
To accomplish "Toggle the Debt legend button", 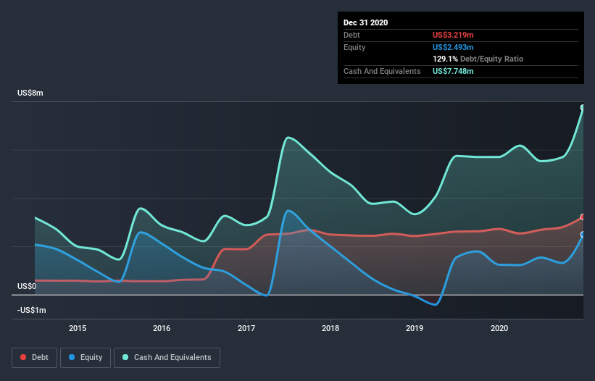I will [35, 358].
